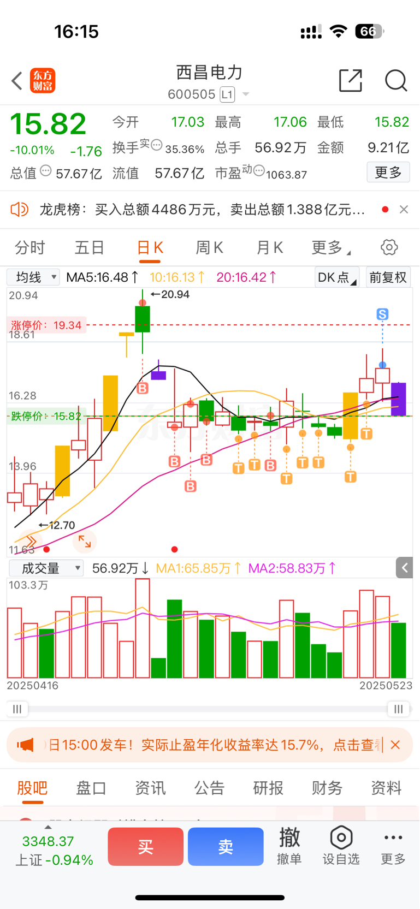Switch to 资讯 tab
The width and height of the screenshot is (420, 909).
[150, 788]
